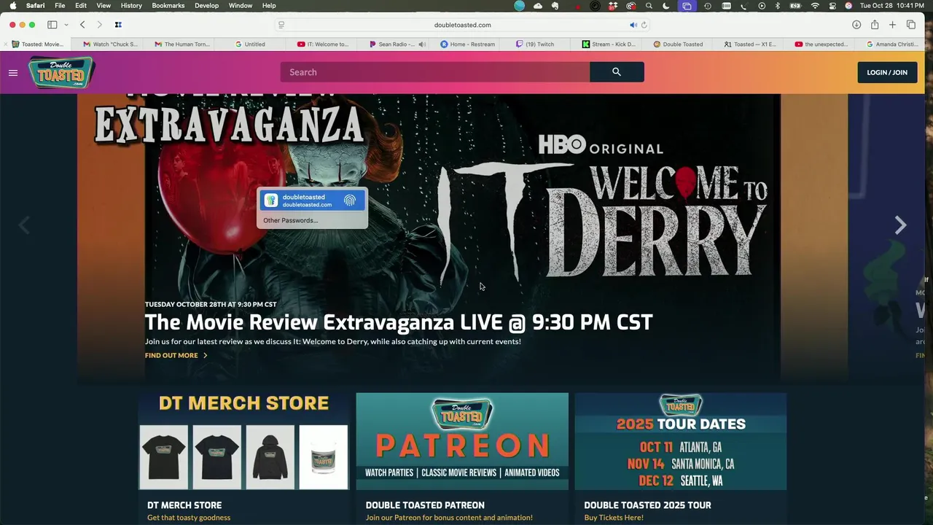Click the doubletoasted.com address bar

pos(462,25)
